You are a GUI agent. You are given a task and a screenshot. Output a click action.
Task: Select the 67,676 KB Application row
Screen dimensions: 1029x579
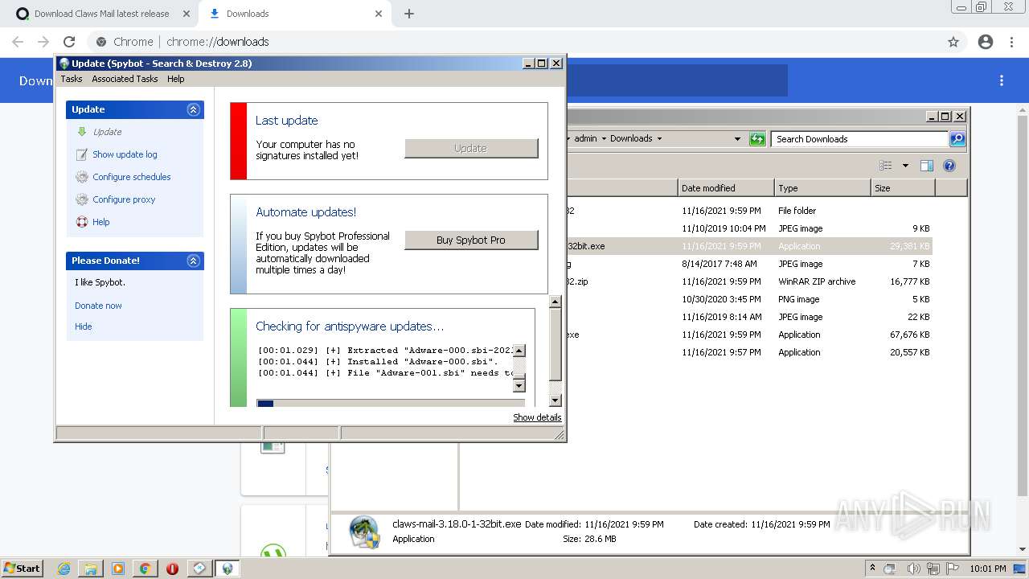point(749,335)
